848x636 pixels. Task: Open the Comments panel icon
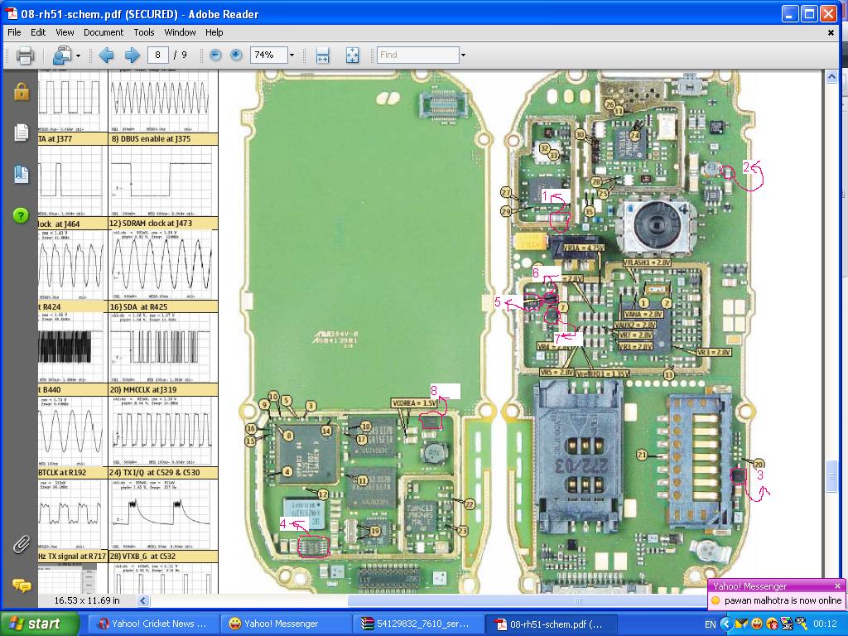21,585
